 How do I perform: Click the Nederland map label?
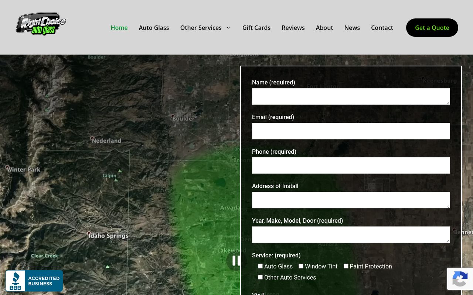[x=106, y=140]
